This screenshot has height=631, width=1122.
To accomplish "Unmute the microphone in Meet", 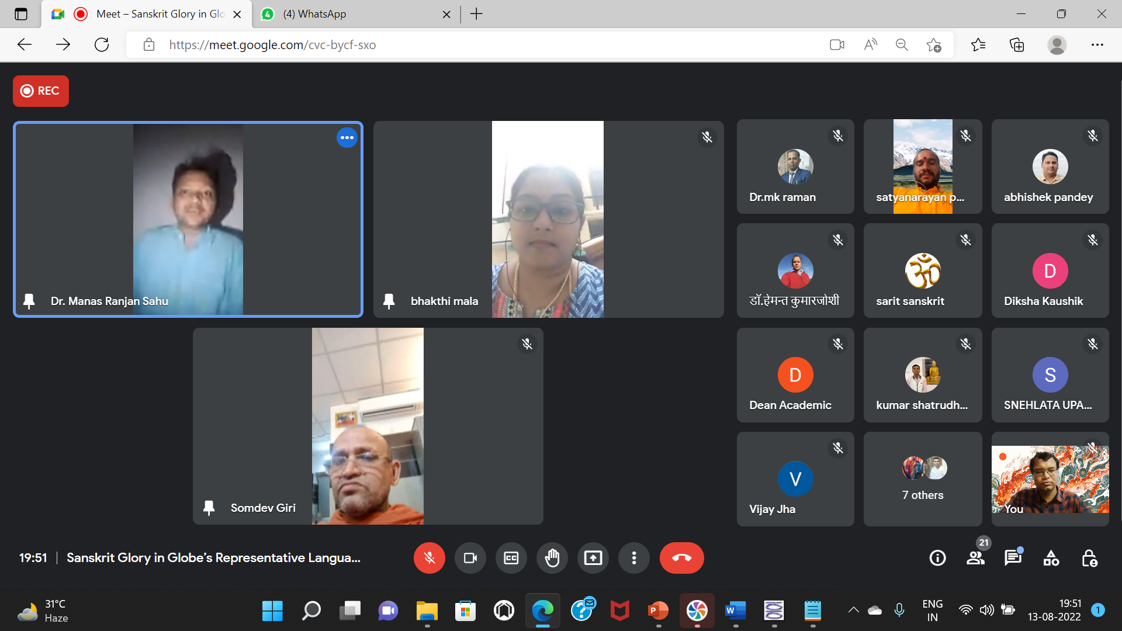I will click(x=429, y=558).
